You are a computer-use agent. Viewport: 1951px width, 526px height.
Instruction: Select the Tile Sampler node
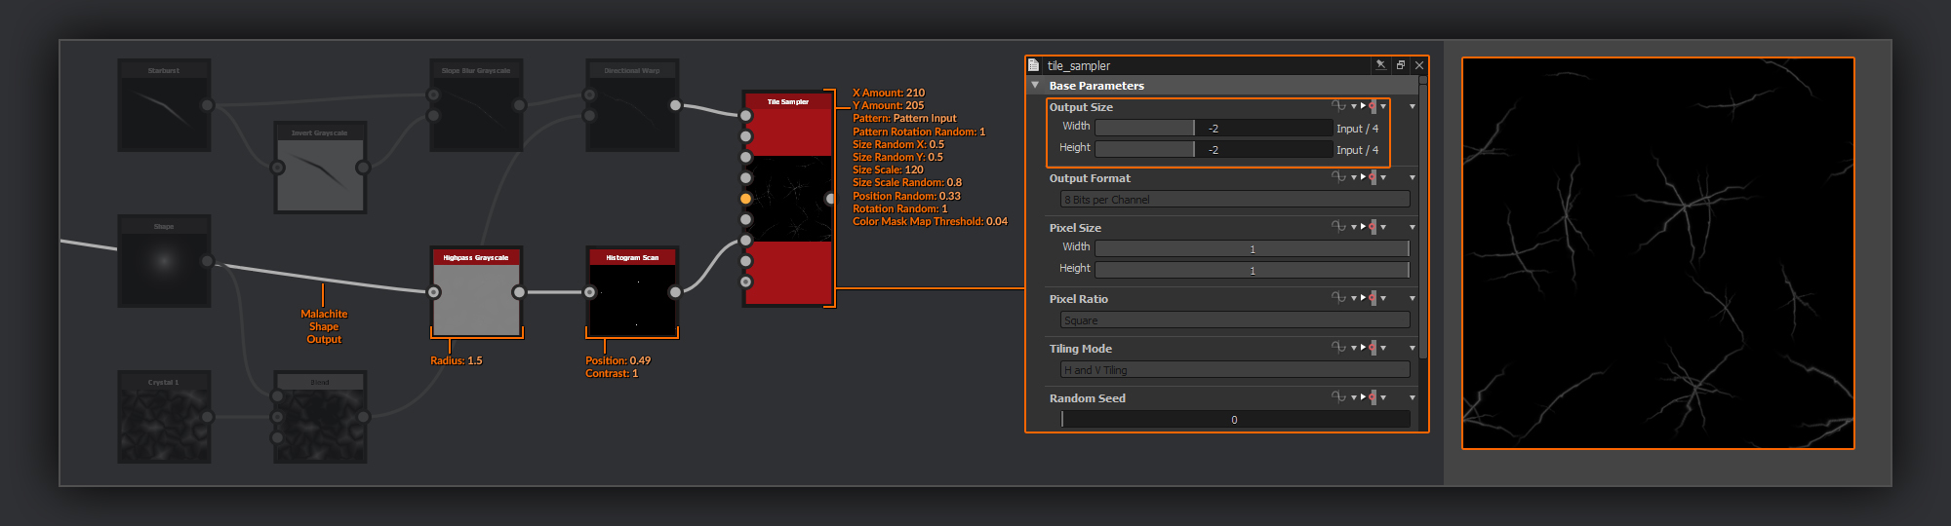pos(788,199)
